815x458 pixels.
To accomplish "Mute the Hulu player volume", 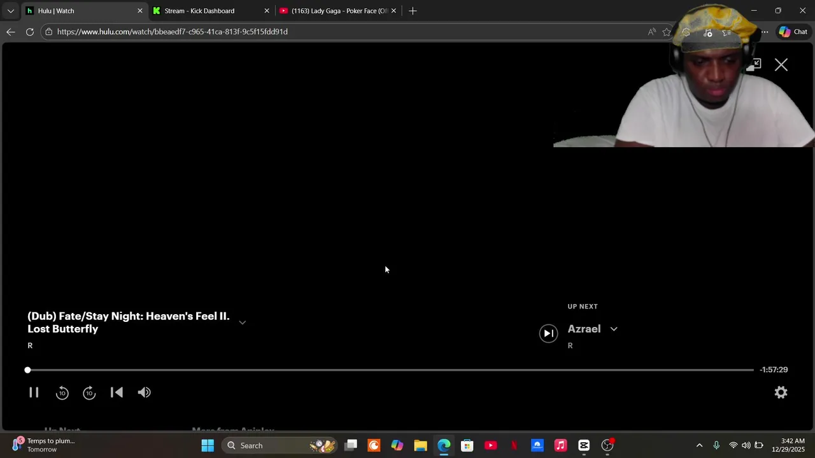I will tap(144, 392).
